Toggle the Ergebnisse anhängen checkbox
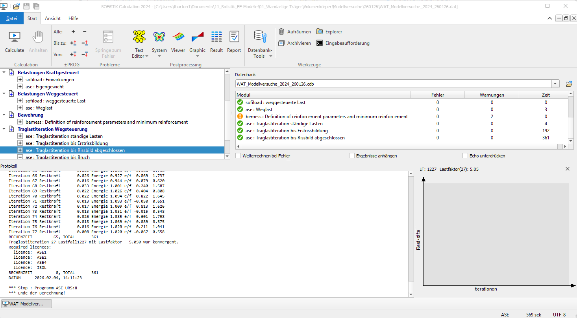Image resolution: width=577 pixels, height=318 pixels. tap(352, 156)
